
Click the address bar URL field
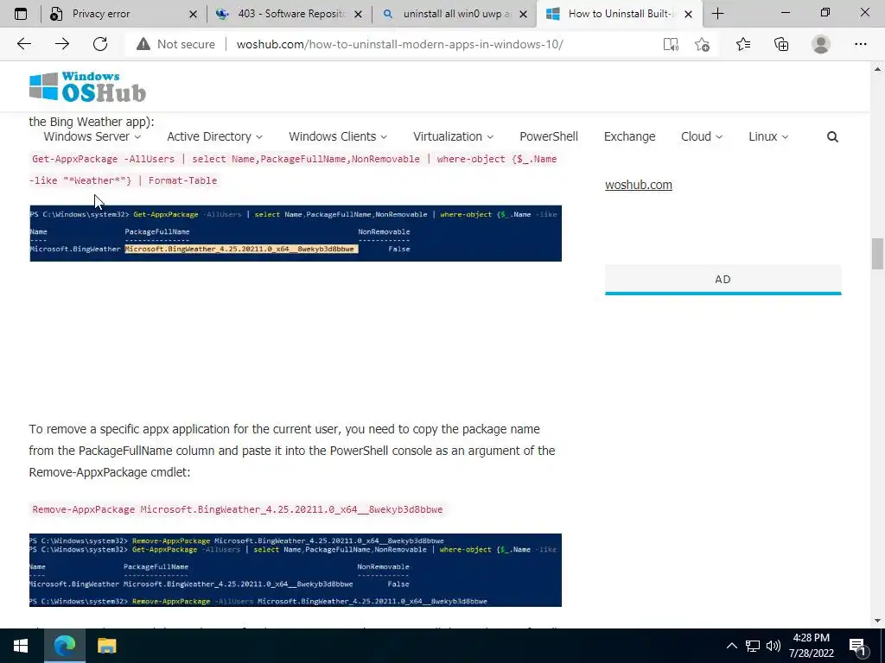click(x=399, y=44)
